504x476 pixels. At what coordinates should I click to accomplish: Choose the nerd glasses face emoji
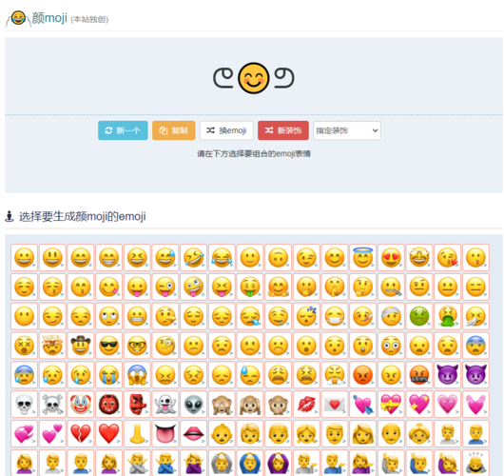pyautogui.click(x=137, y=346)
